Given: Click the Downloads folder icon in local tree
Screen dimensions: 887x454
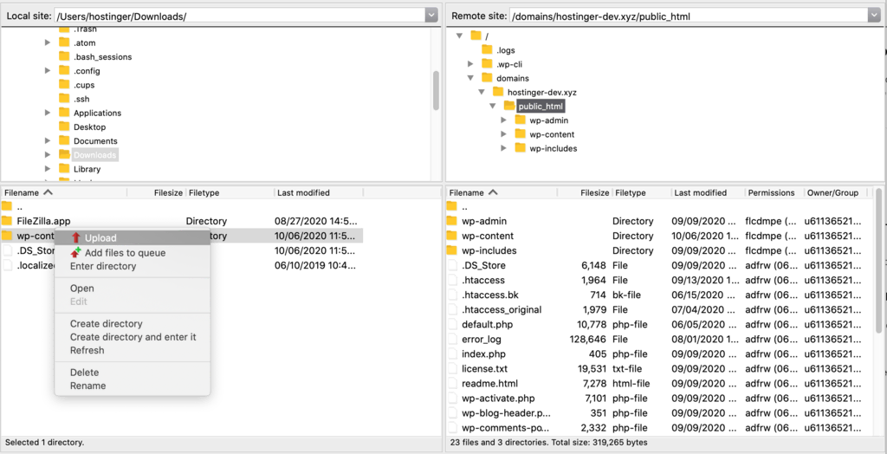Looking at the screenshot, I should [64, 155].
